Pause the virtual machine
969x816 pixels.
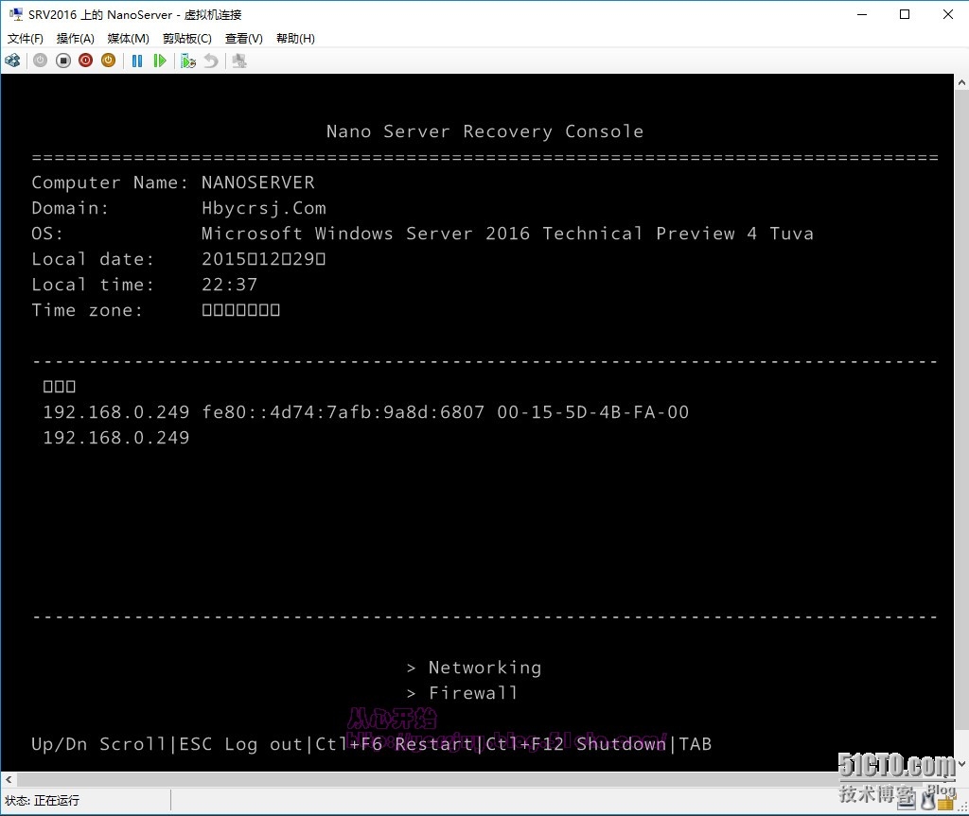(x=137, y=61)
